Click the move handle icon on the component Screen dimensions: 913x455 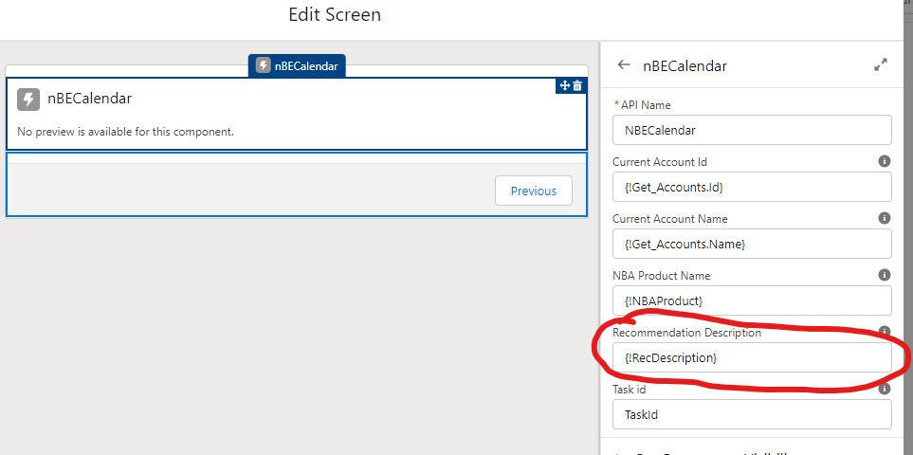tap(564, 85)
